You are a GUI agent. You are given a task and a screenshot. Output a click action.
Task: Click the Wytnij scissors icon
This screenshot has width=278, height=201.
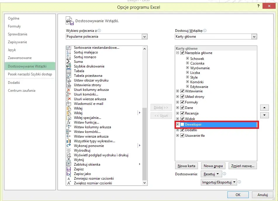(x=69, y=160)
